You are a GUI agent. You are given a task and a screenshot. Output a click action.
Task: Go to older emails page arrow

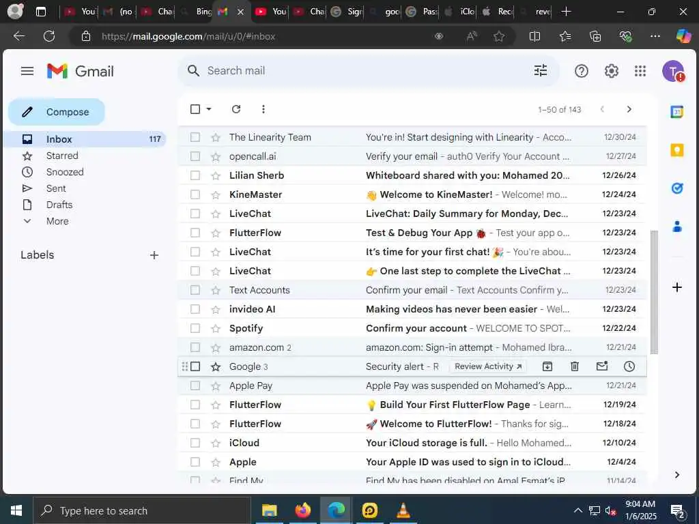(x=629, y=109)
